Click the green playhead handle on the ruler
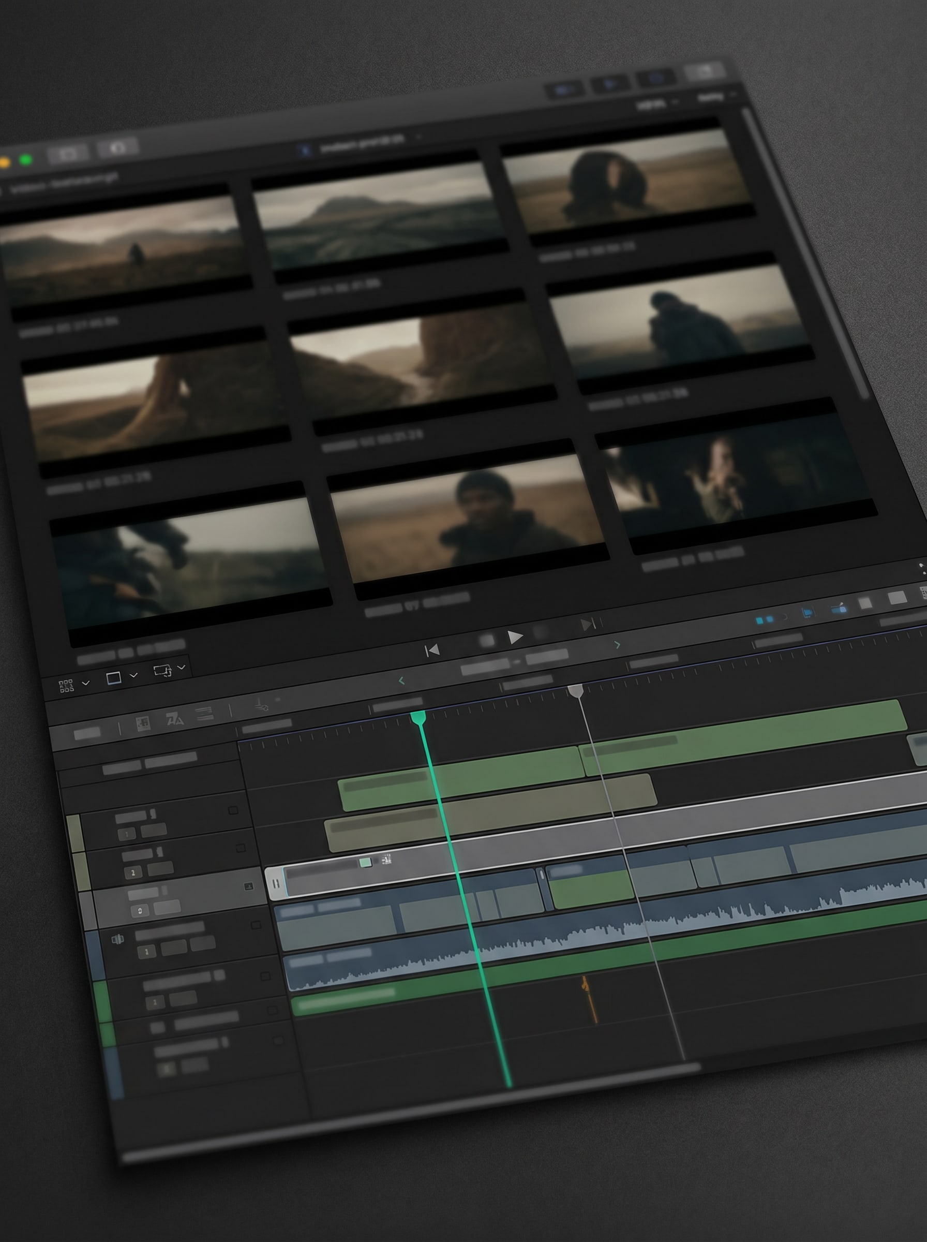 [418, 718]
